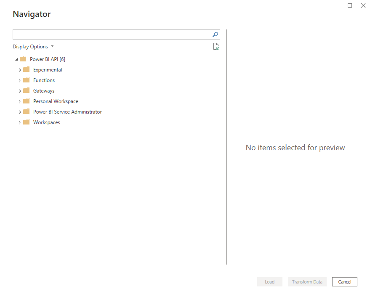Select the Functions tree item
The width and height of the screenshot is (370, 294).
point(43,80)
